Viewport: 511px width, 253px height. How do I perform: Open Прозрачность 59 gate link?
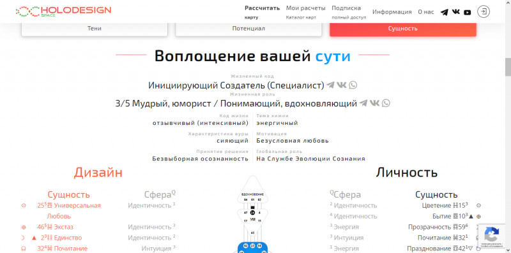438,227
